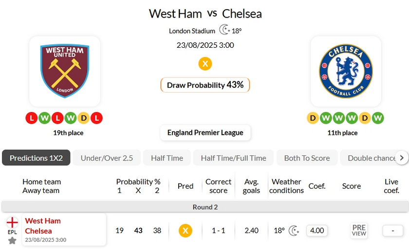Image resolution: width=409 pixels, height=249 pixels.
Task: Click the orange X pick in Pred column
Action: pos(185,230)
